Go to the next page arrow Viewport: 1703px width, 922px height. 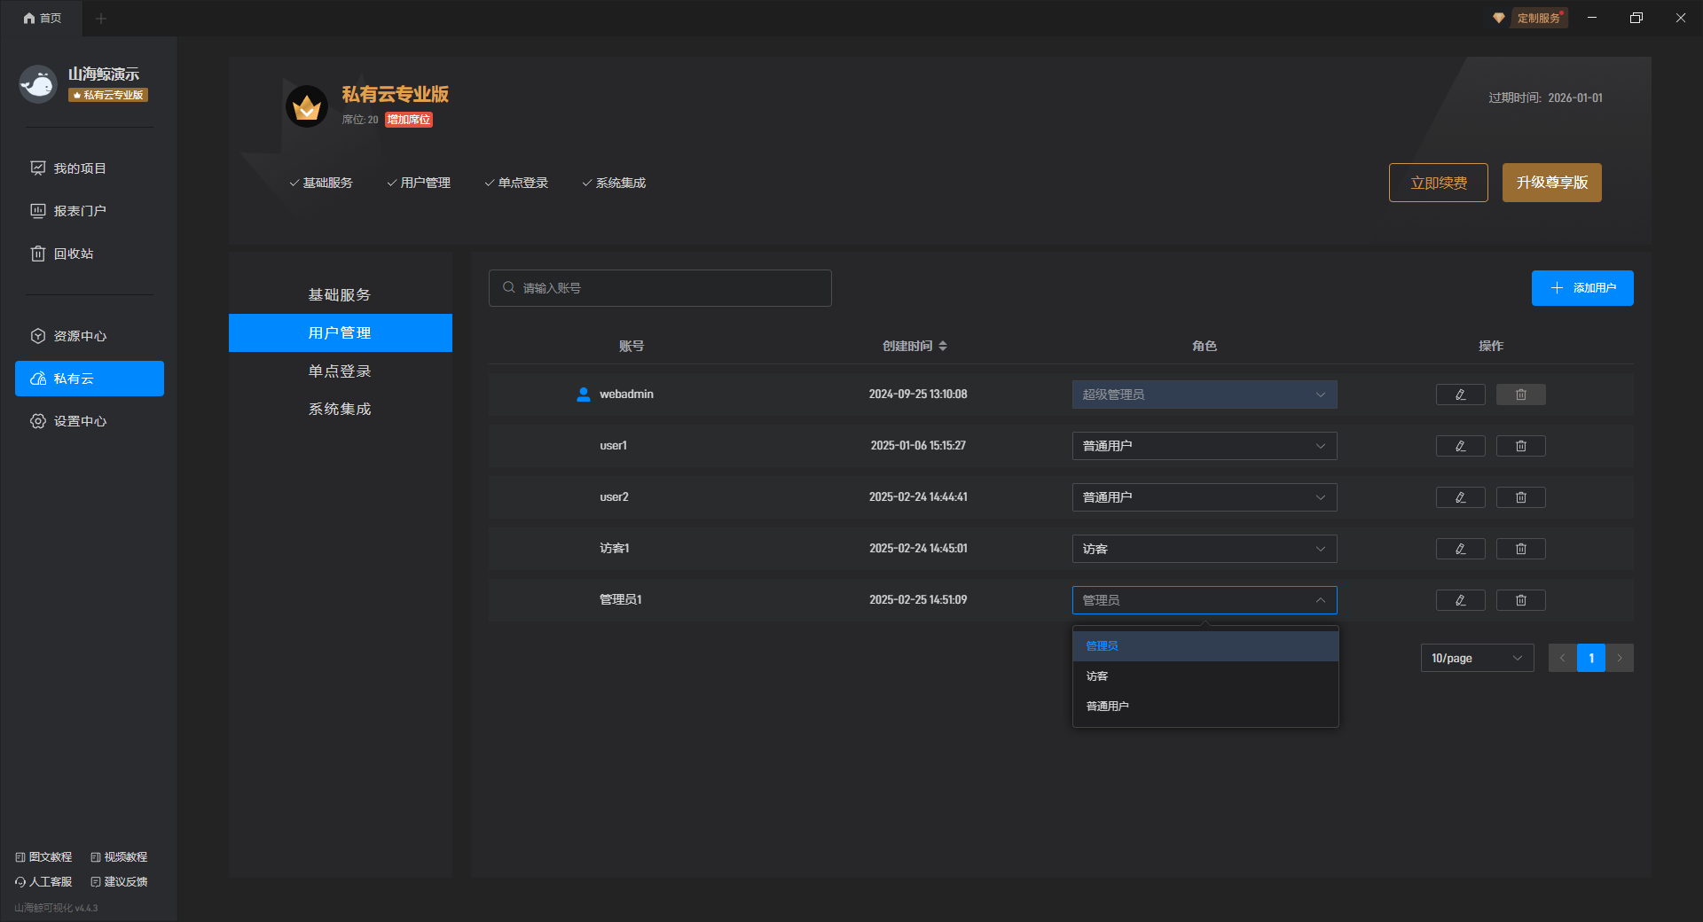coord(1620,658)
